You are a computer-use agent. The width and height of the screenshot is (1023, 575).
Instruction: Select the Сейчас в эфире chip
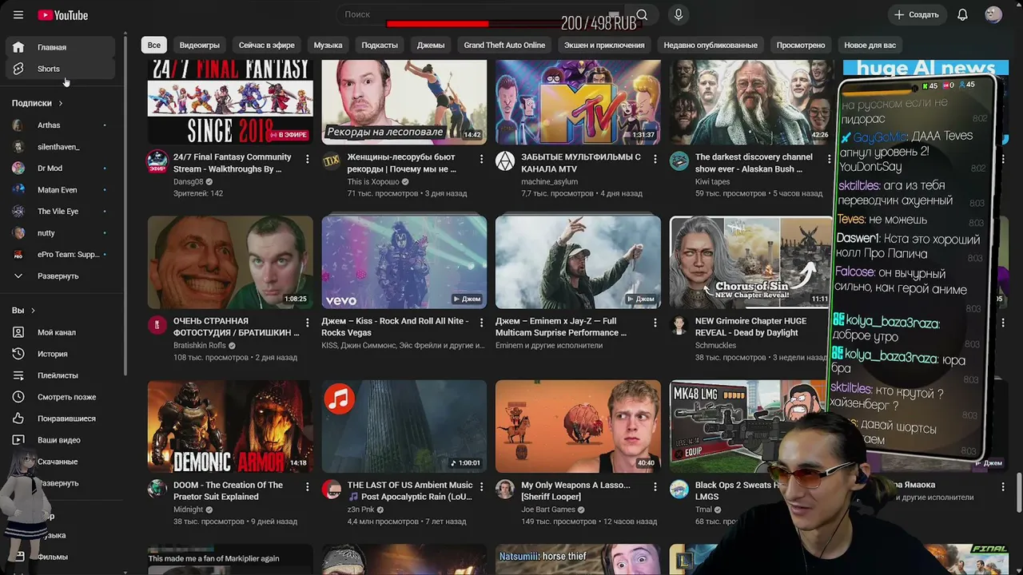coord(267,46)
